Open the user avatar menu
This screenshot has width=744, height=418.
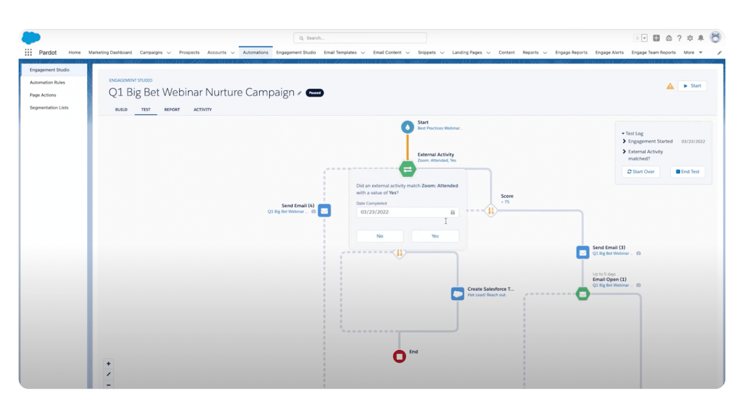pos(716,37)
